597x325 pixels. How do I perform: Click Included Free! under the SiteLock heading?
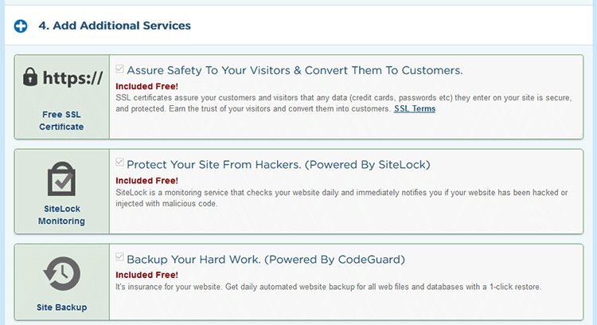click(x=147, y=181)
